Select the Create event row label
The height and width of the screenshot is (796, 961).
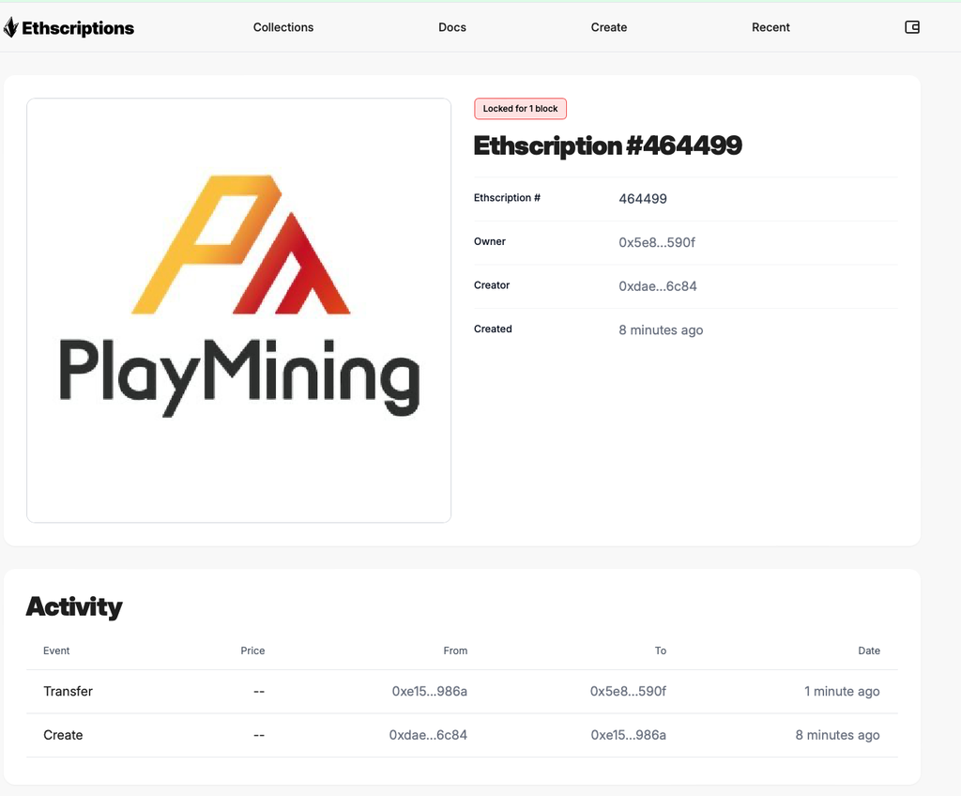tap(63, 735)
